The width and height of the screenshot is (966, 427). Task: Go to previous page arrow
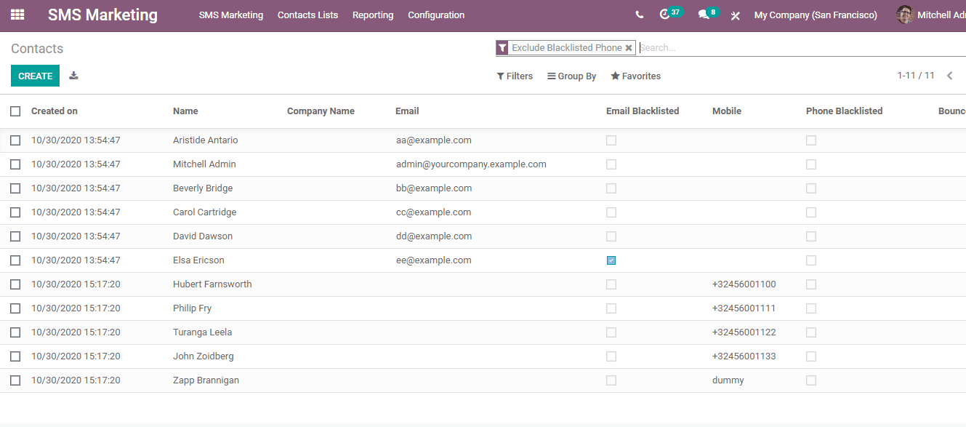949,76
